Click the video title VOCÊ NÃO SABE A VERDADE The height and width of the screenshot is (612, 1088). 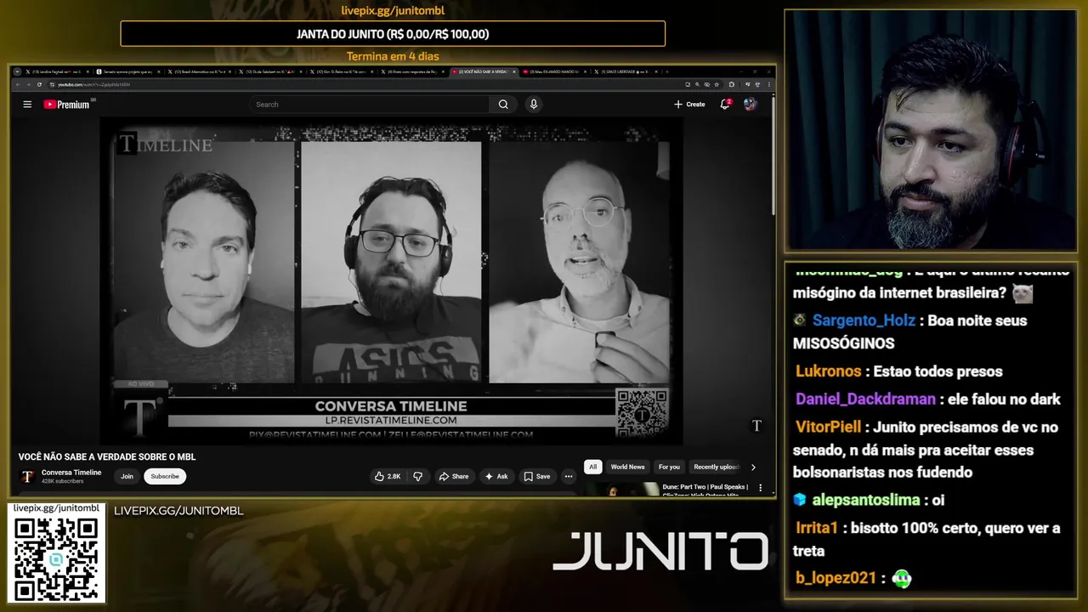[107, 456]
